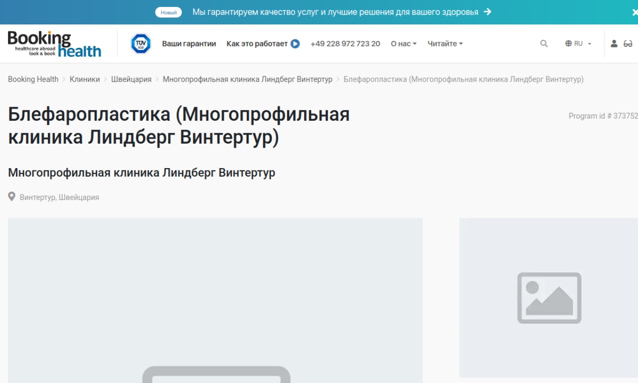Close the top announcement banner
The width and height of the screenshot is (638, 383).
point(635,12)
